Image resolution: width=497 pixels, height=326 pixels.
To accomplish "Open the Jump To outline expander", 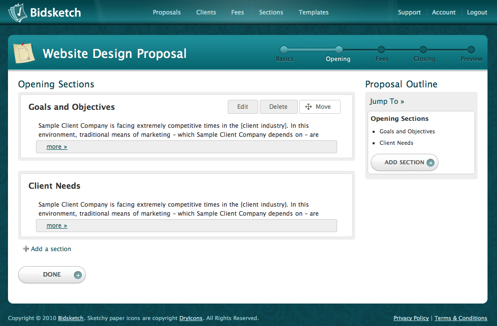I will click(x=387, y=101).
